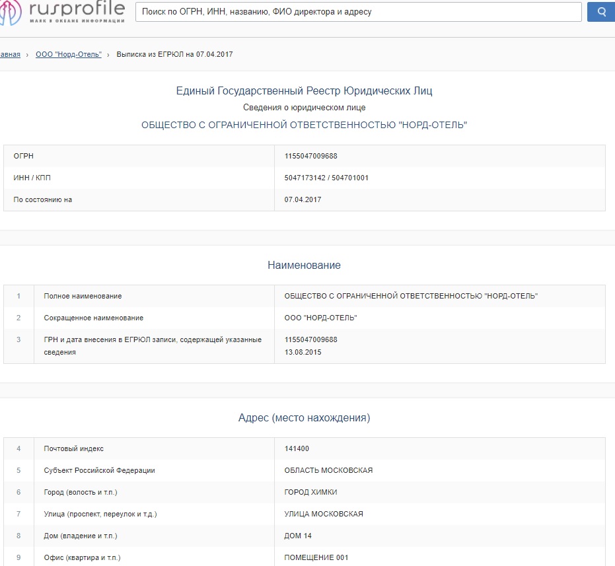Click the ОБЛАСТЬ МОСКОВСКАЯ value

click(328, 470)
